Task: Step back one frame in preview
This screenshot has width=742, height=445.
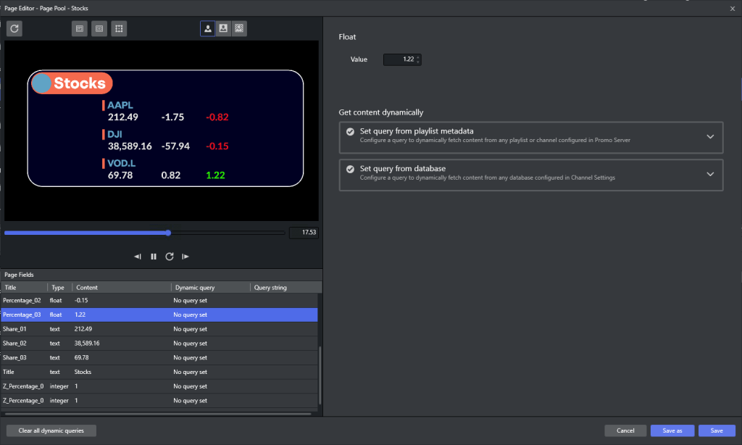Action: (138, 257)
